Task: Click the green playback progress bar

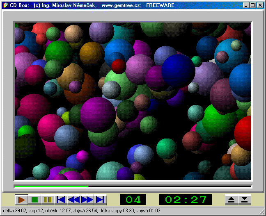Action: [x=51, y=186]
